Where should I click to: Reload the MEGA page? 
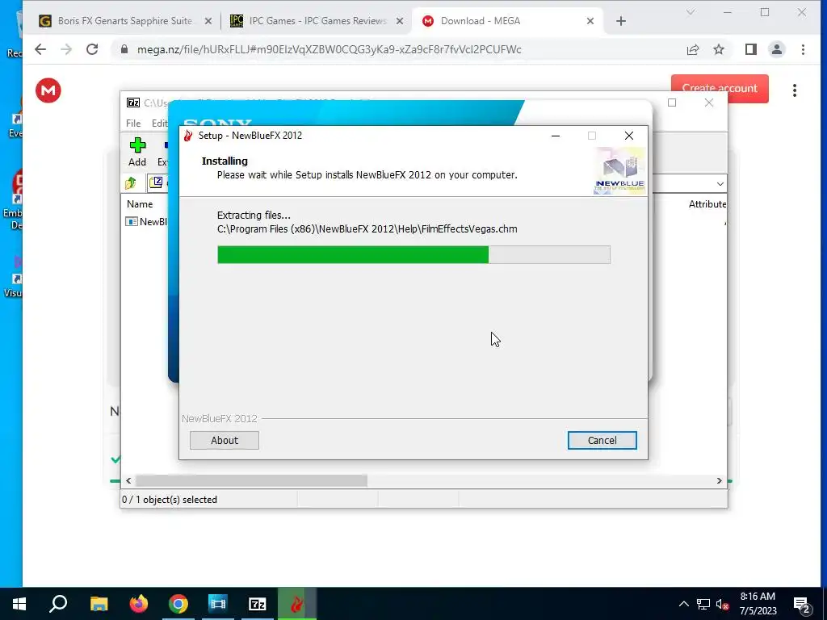click(92, 49)
